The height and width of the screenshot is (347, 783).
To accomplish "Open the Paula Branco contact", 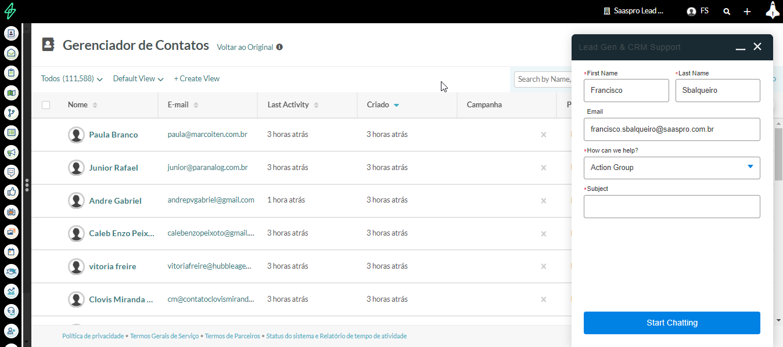I will 113,135.
